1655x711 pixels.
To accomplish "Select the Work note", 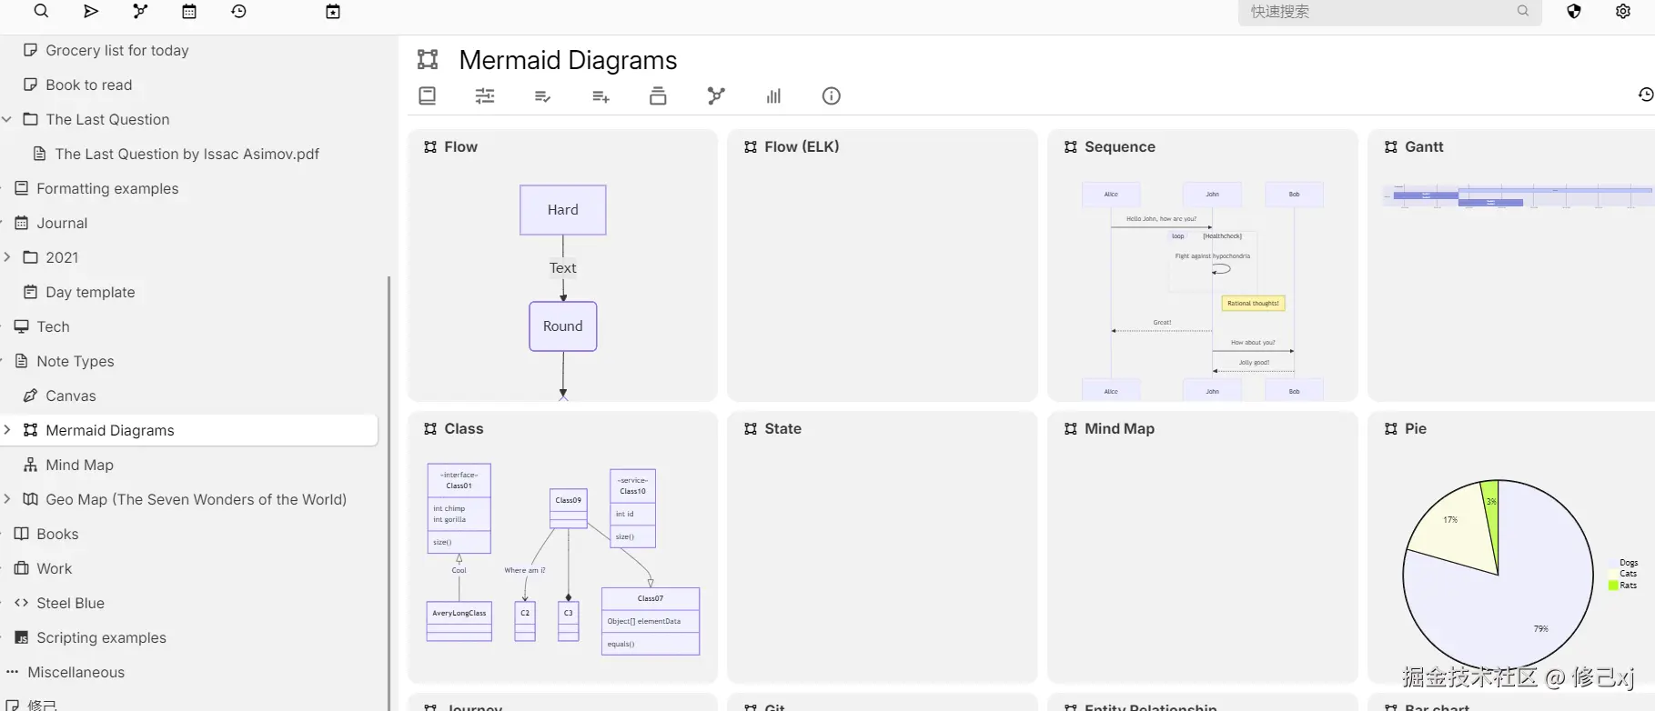I will tap(55, 569).
